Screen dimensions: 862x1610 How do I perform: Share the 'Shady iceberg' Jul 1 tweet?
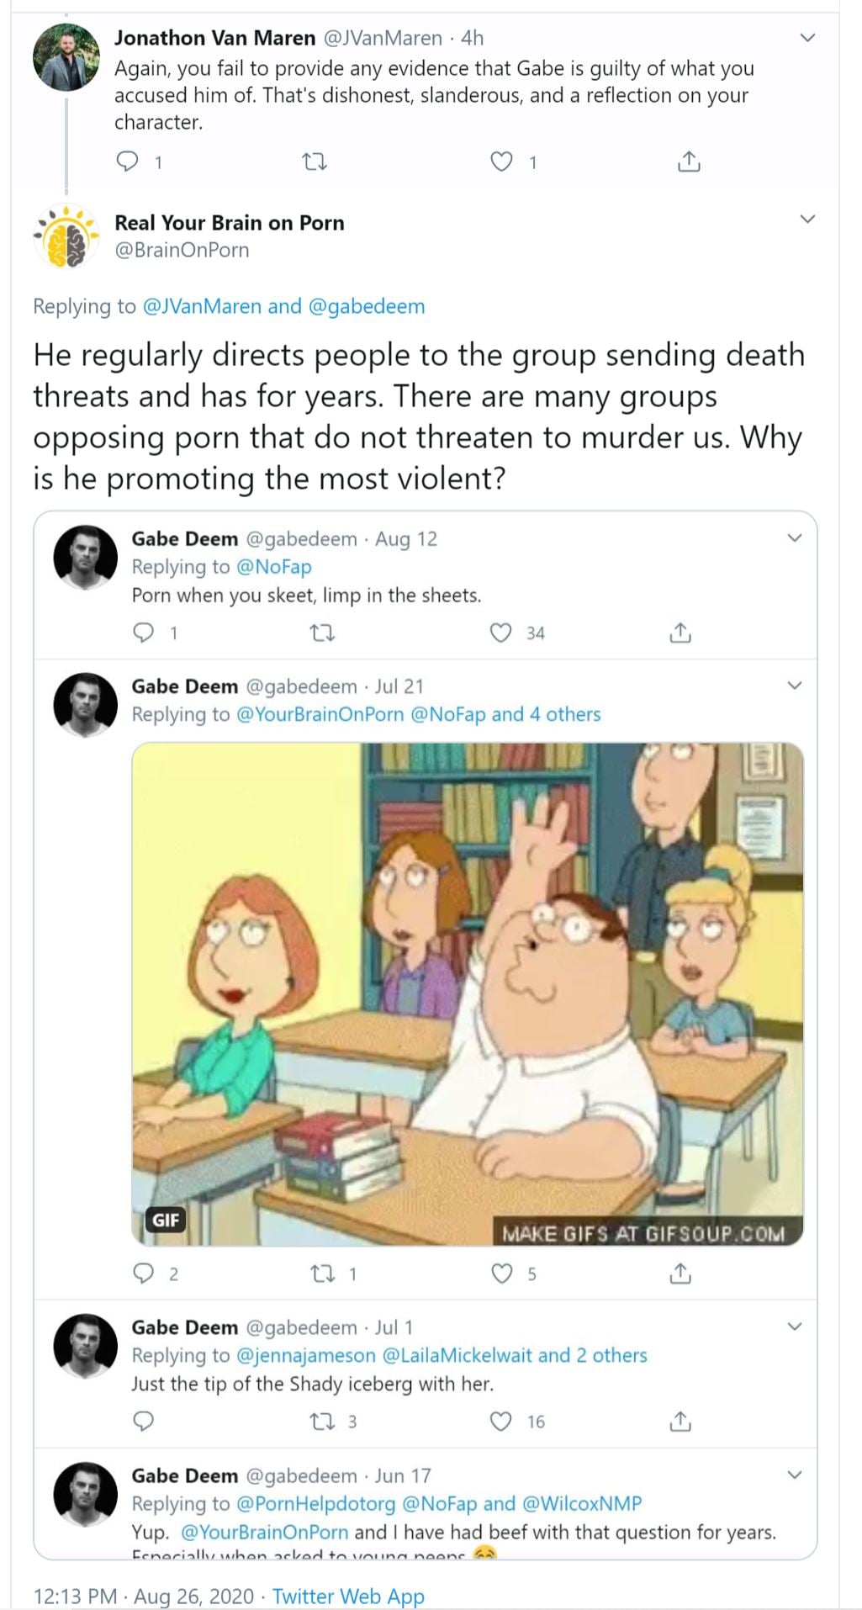coord(680,1422)
